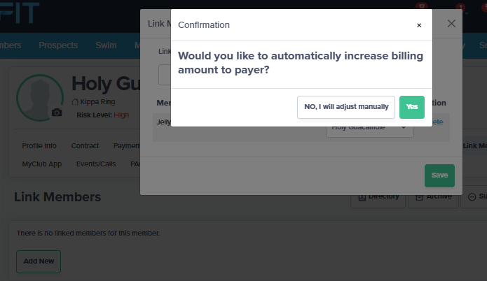The image size is (487, 281).
Task: Open the Events/Calls tab
Action: pos(96,164)
